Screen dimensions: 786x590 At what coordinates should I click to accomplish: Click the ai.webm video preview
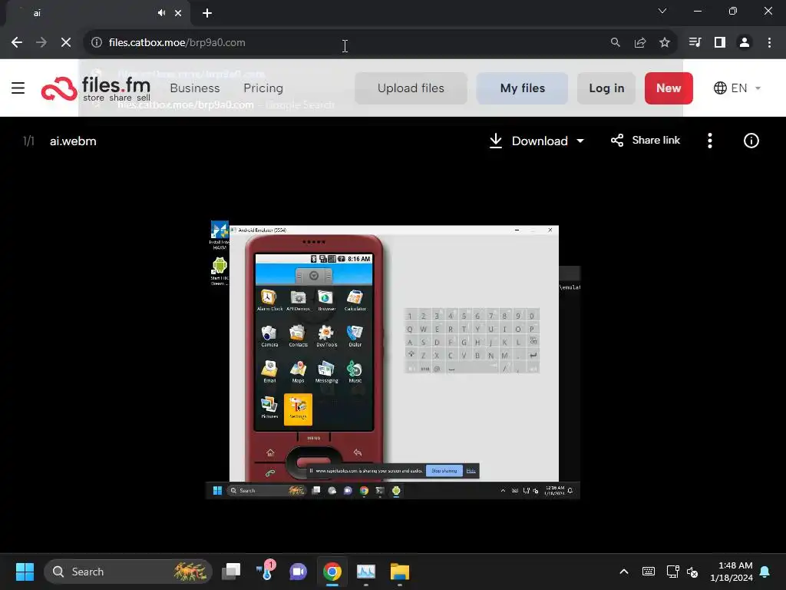[393, 360]
